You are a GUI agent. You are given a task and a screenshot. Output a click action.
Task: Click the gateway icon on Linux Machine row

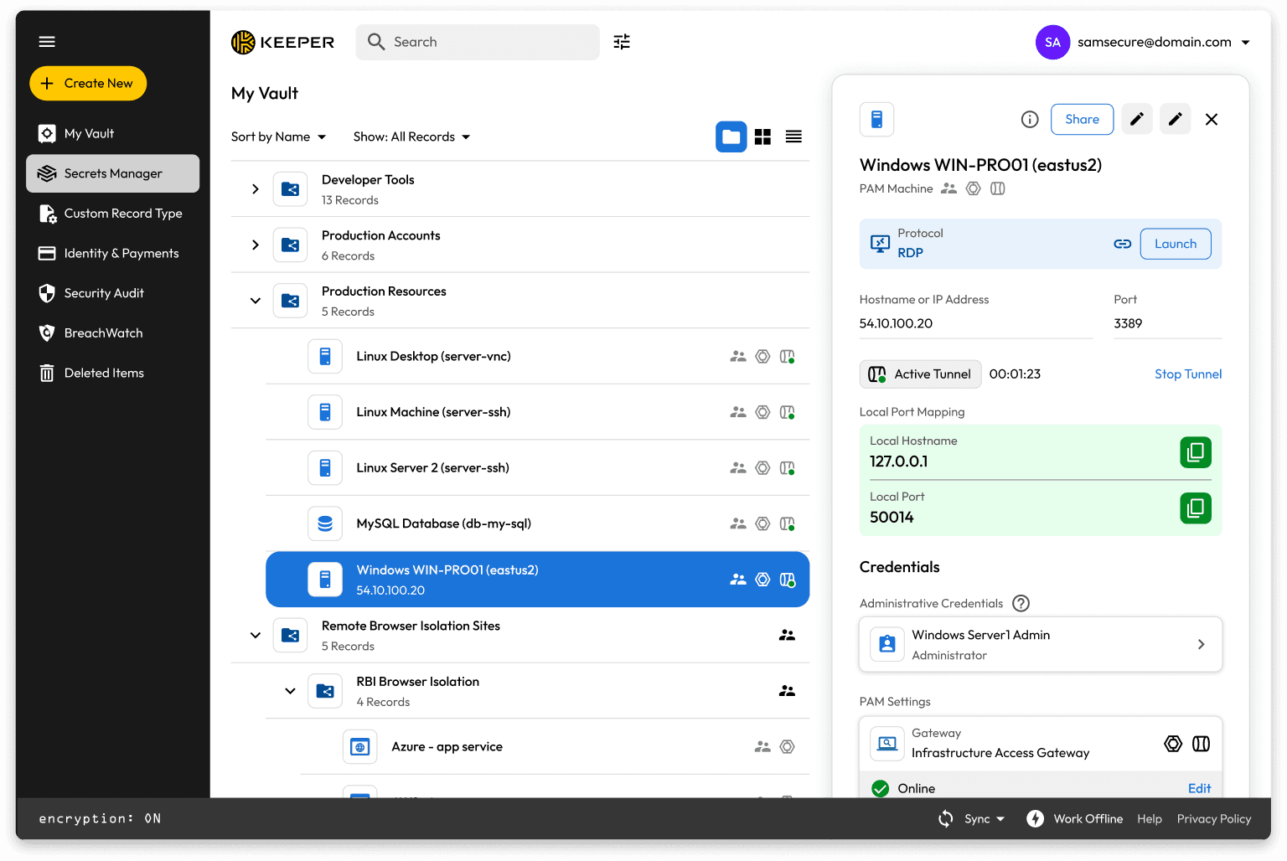click(762, 412)
